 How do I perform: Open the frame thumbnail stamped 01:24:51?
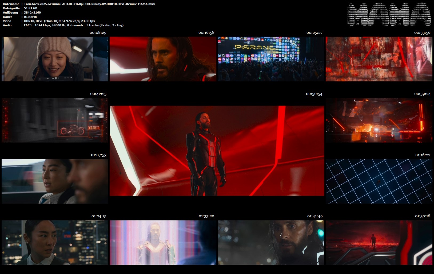55,243
